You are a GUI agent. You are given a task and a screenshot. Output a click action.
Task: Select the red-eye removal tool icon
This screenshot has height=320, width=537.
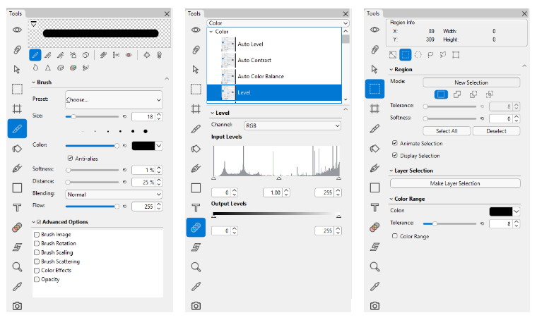pos(129,55)
